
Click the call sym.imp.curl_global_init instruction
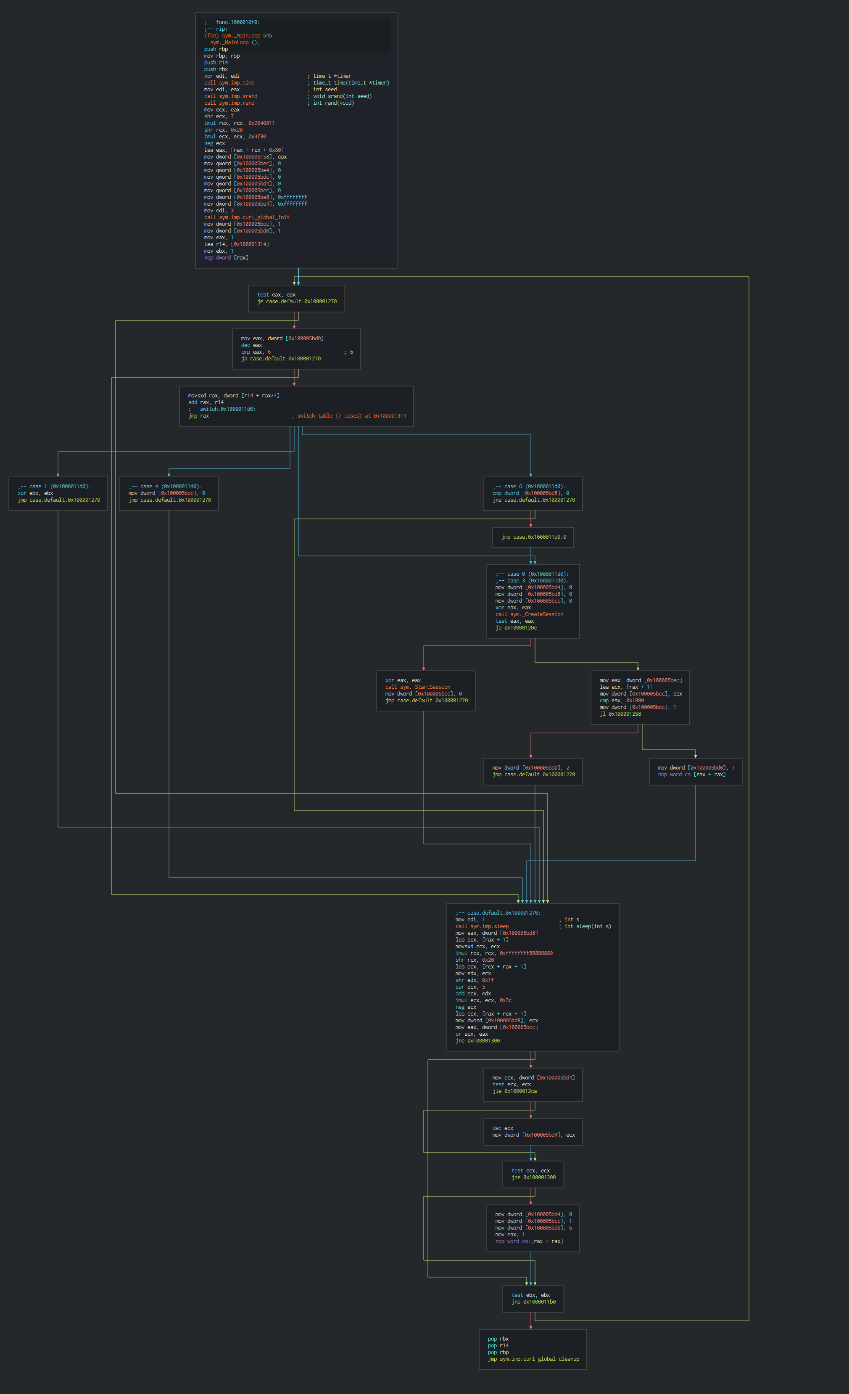click(x=247, y=217)
